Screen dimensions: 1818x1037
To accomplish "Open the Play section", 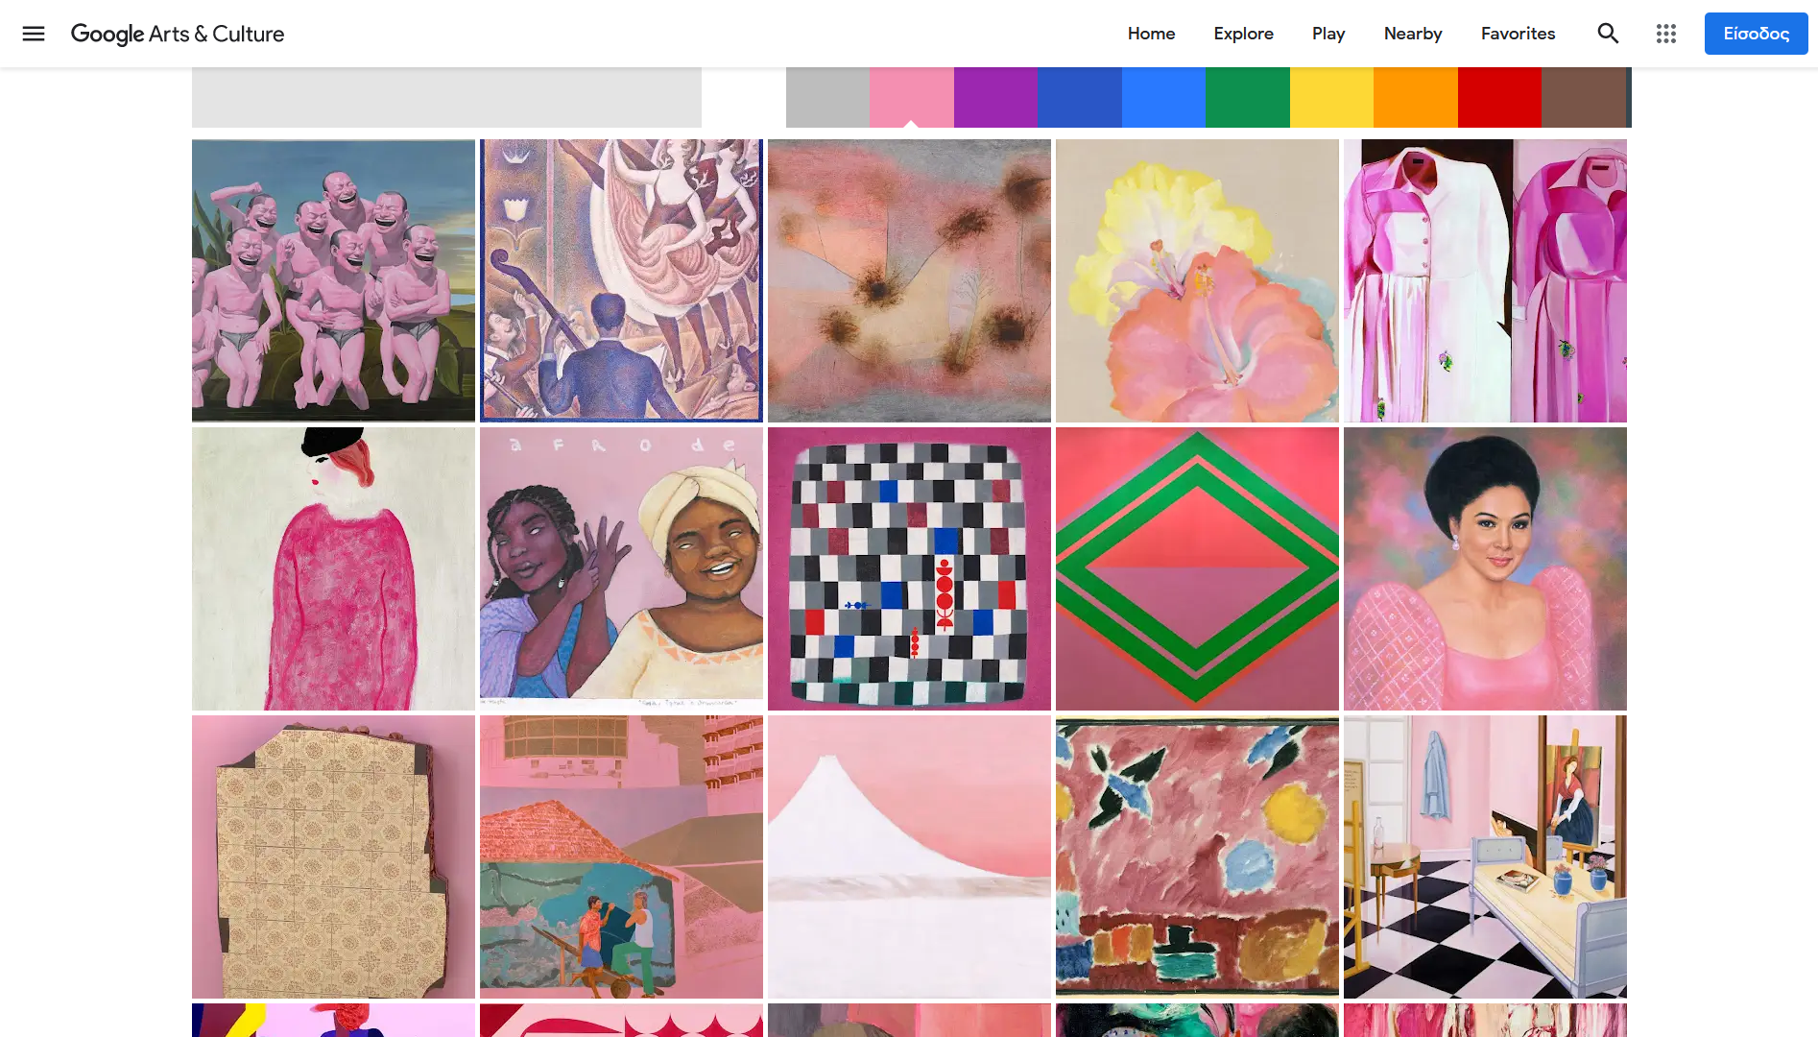I will pos(1328,34).
